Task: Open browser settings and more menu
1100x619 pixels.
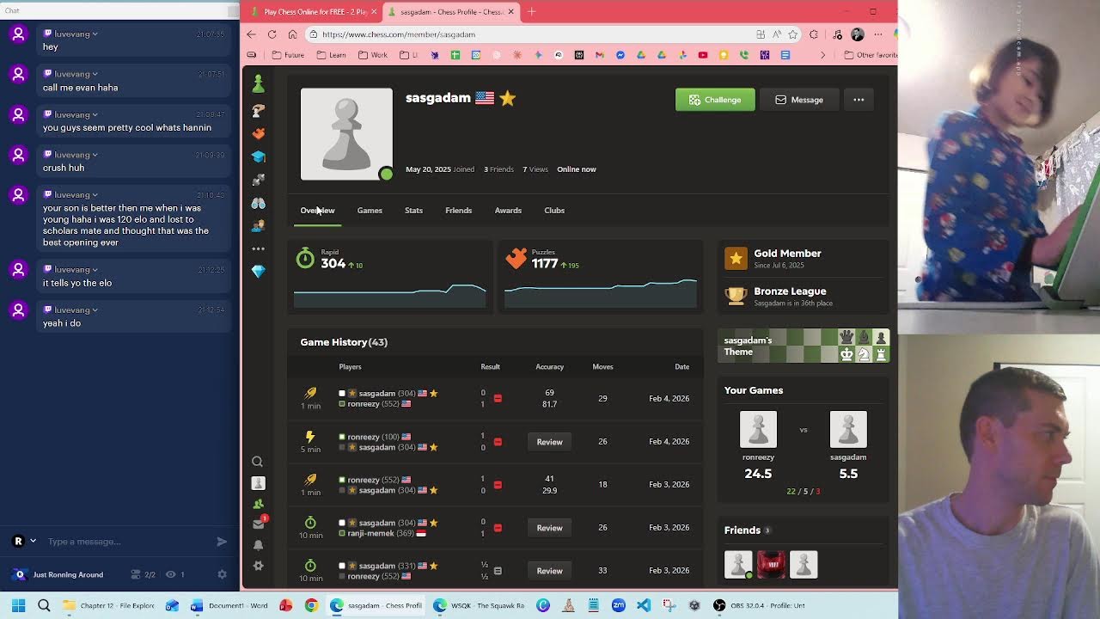Action: click(877, 34)
